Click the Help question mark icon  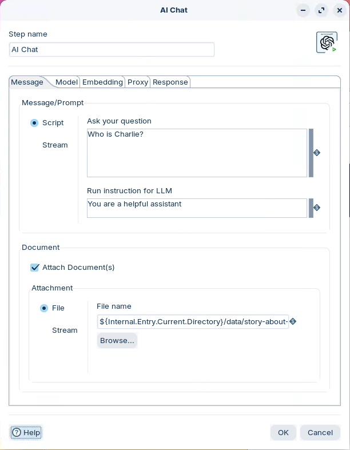[x=17, y=432]
